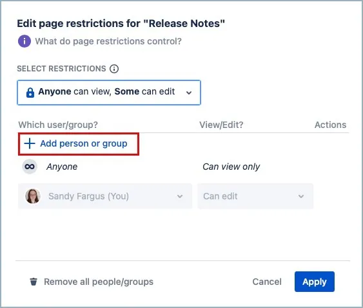Click the "Edit page restrictions" dialog title
Image resolution: width=363 pixels, height=308 pixels.
pos(121,24)
